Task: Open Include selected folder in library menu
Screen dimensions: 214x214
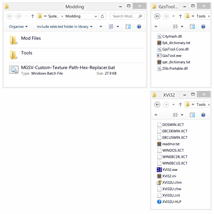Action: point(65,27)
